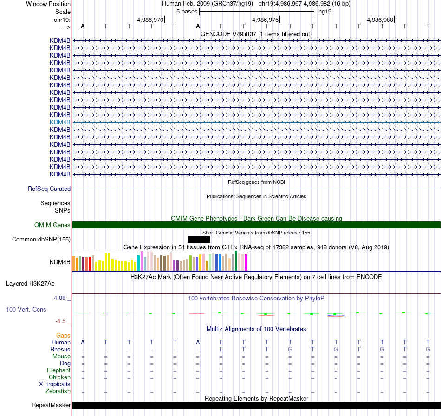Click the tall dark green GTEx expression bar

coord(236,261)
